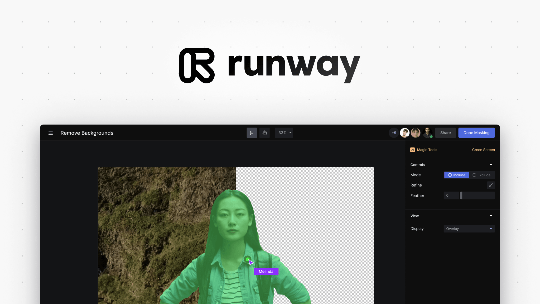Click the second collaborator avatar
The width and height of the screenshot is (540, 304).
coord(416,133)
